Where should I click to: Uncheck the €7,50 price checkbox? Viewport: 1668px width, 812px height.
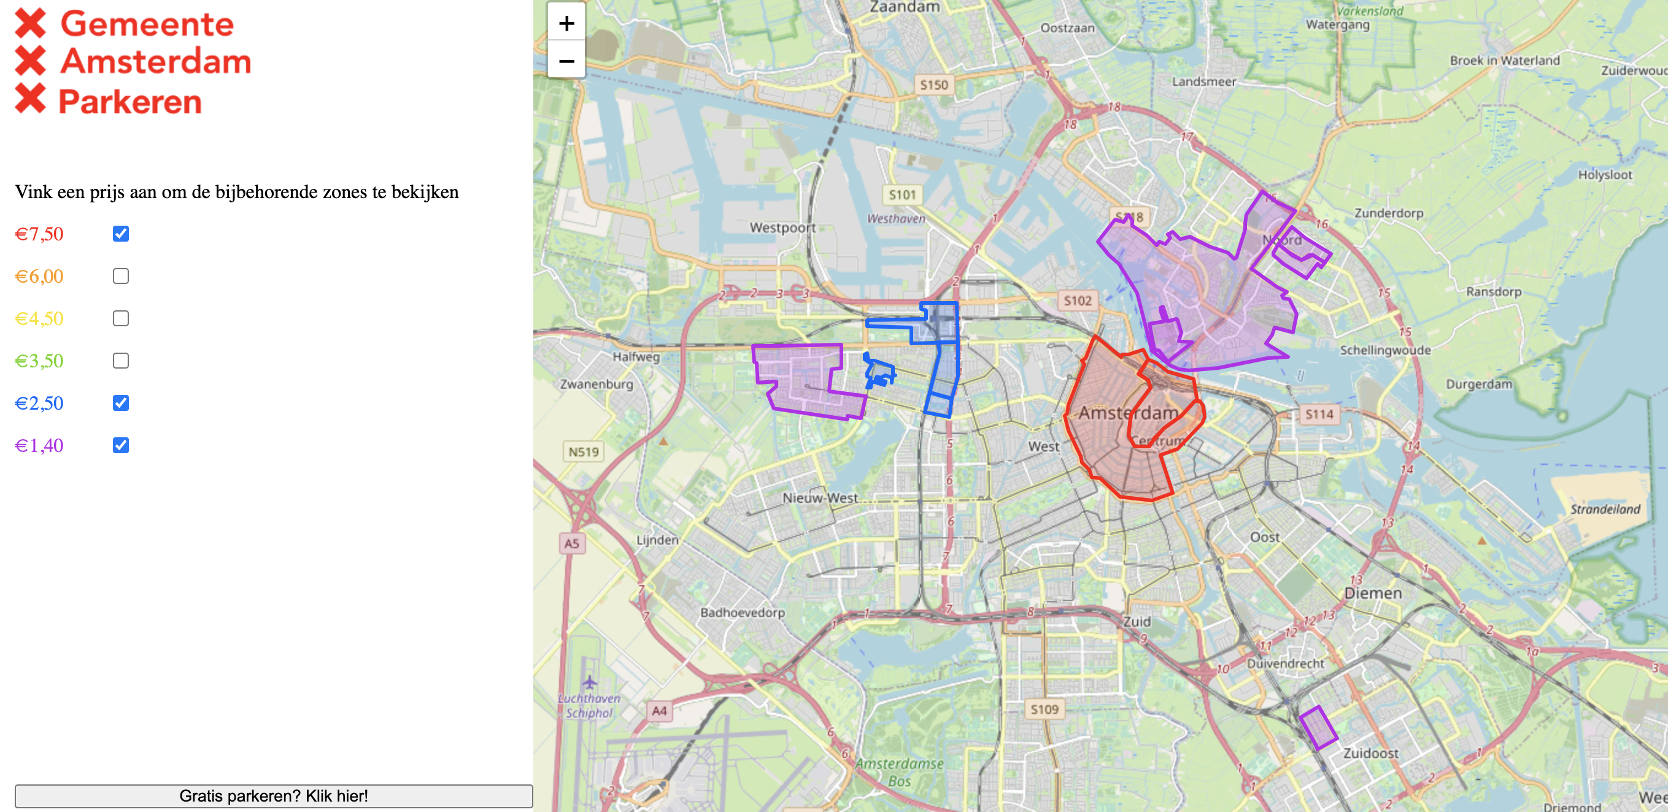click(120, 234)
